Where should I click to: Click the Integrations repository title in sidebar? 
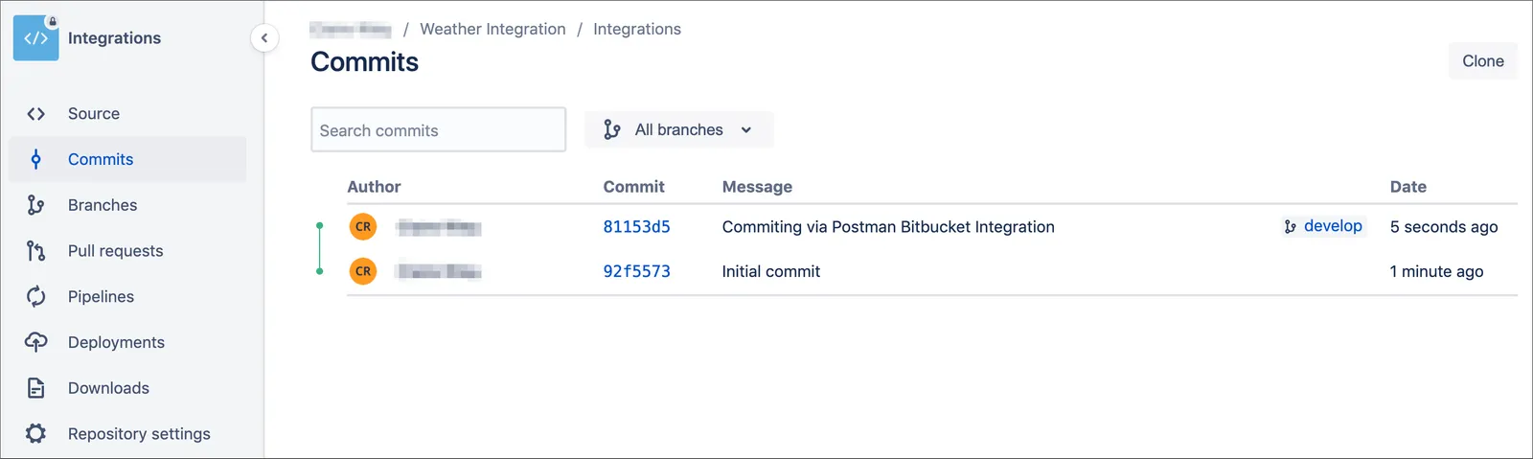114,38
